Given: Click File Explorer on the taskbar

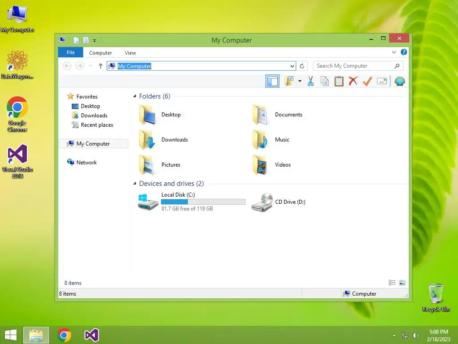Looking at the screenshot, I should tap(36, 335).
